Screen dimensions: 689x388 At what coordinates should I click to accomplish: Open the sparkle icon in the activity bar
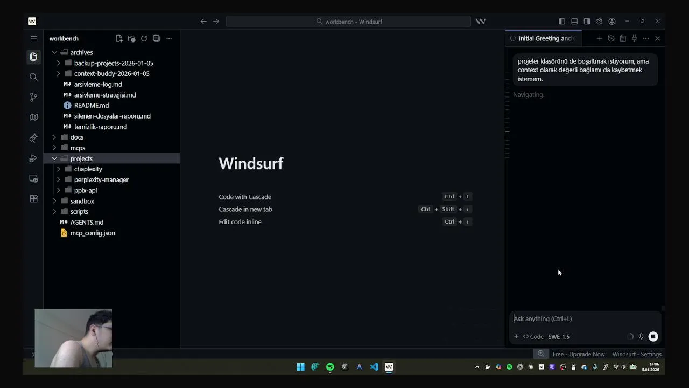tap(33, 138)
